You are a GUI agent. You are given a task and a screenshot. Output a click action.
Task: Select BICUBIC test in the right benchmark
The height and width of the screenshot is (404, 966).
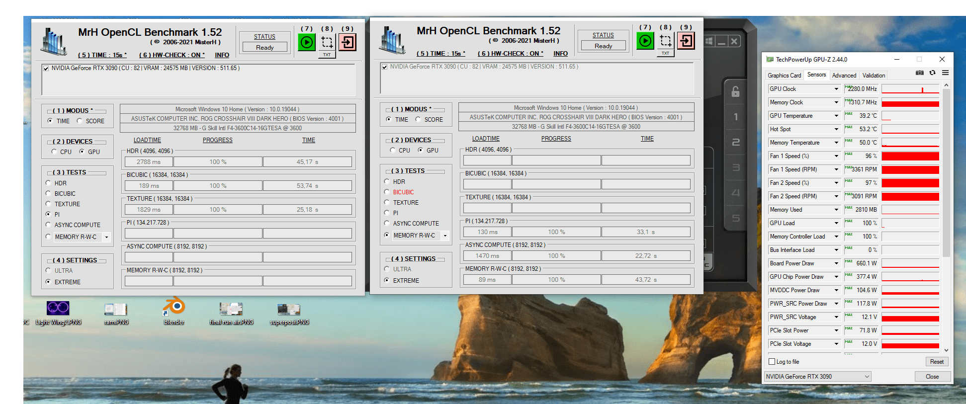point(387,192)
